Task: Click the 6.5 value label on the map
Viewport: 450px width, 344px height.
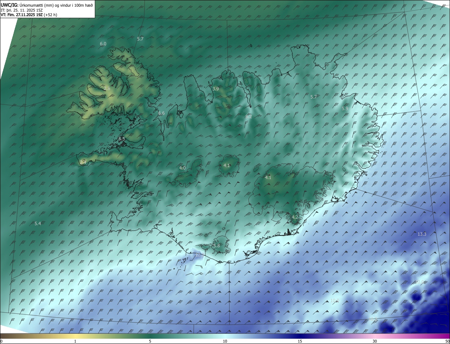Action: [122, 139]
